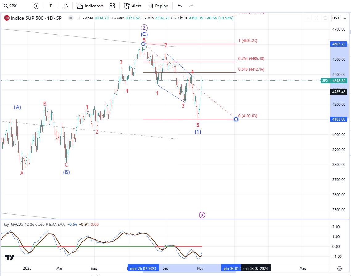Image resolution: width=351 pixels, height=276 pixels.
Task: Click the mer 26-07-2023 date marker
Action: (x=143, y=268)
